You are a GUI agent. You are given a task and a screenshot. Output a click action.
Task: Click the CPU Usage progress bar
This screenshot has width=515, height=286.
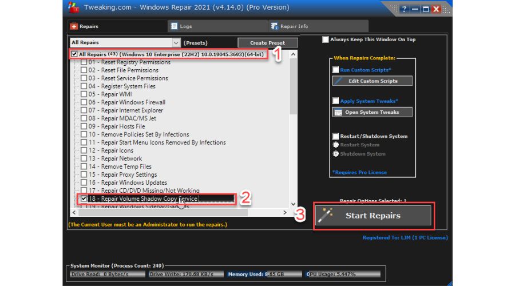coord(343,274)
